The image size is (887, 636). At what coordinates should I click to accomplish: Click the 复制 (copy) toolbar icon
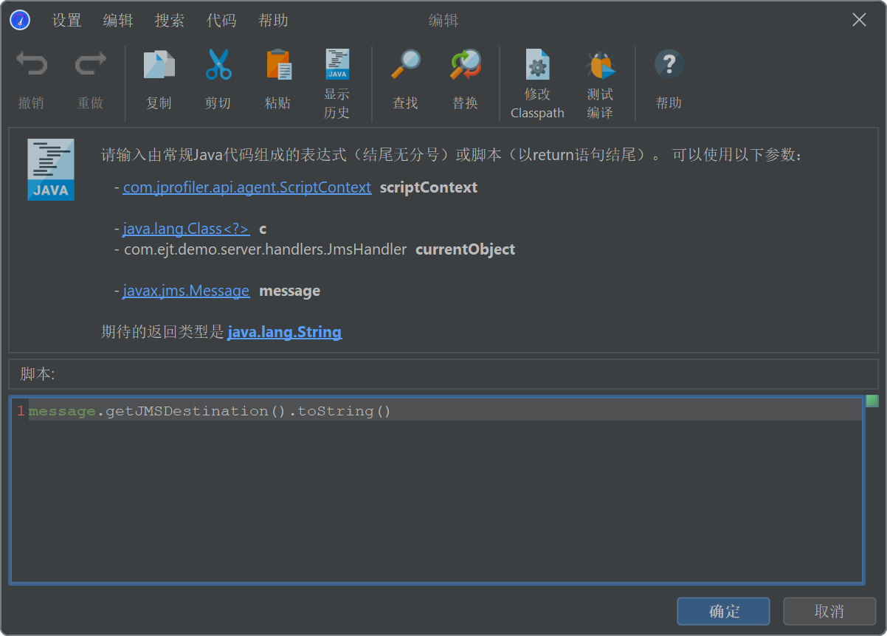pos(159,64)
